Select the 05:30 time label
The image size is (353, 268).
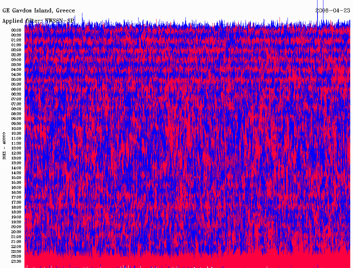[16, 85]
